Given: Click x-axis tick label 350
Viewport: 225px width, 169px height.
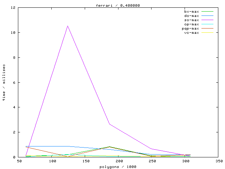Looking at the screenshot, I should pos(219,161).
